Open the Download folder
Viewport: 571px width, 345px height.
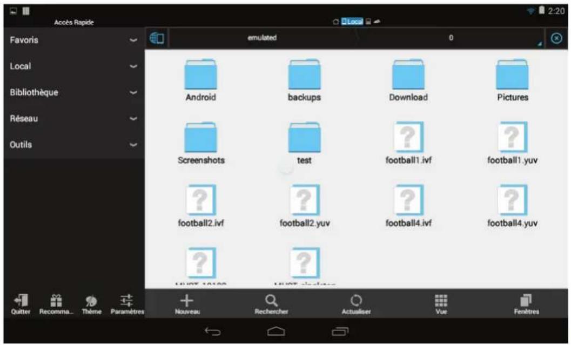[x=408, y=80]
